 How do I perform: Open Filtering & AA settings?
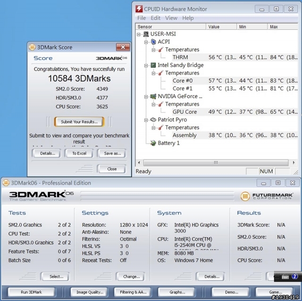pos(133,292)
